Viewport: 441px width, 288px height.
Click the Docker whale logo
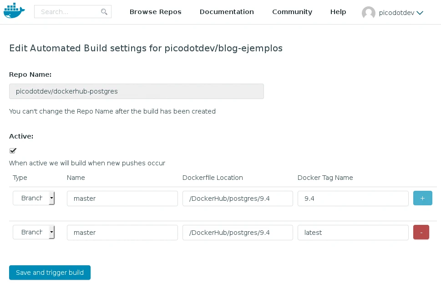(14, 11)
